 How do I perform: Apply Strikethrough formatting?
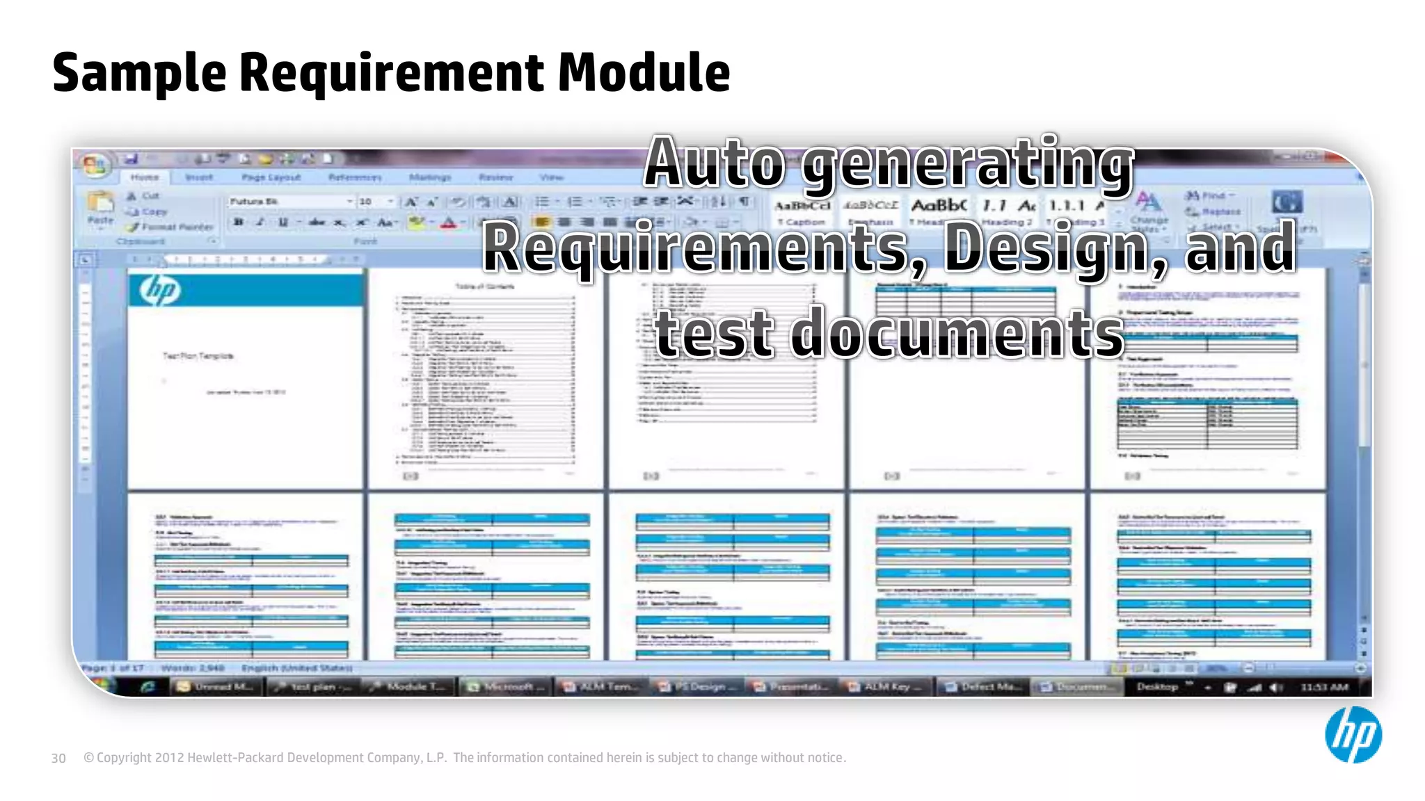point(317,222)
